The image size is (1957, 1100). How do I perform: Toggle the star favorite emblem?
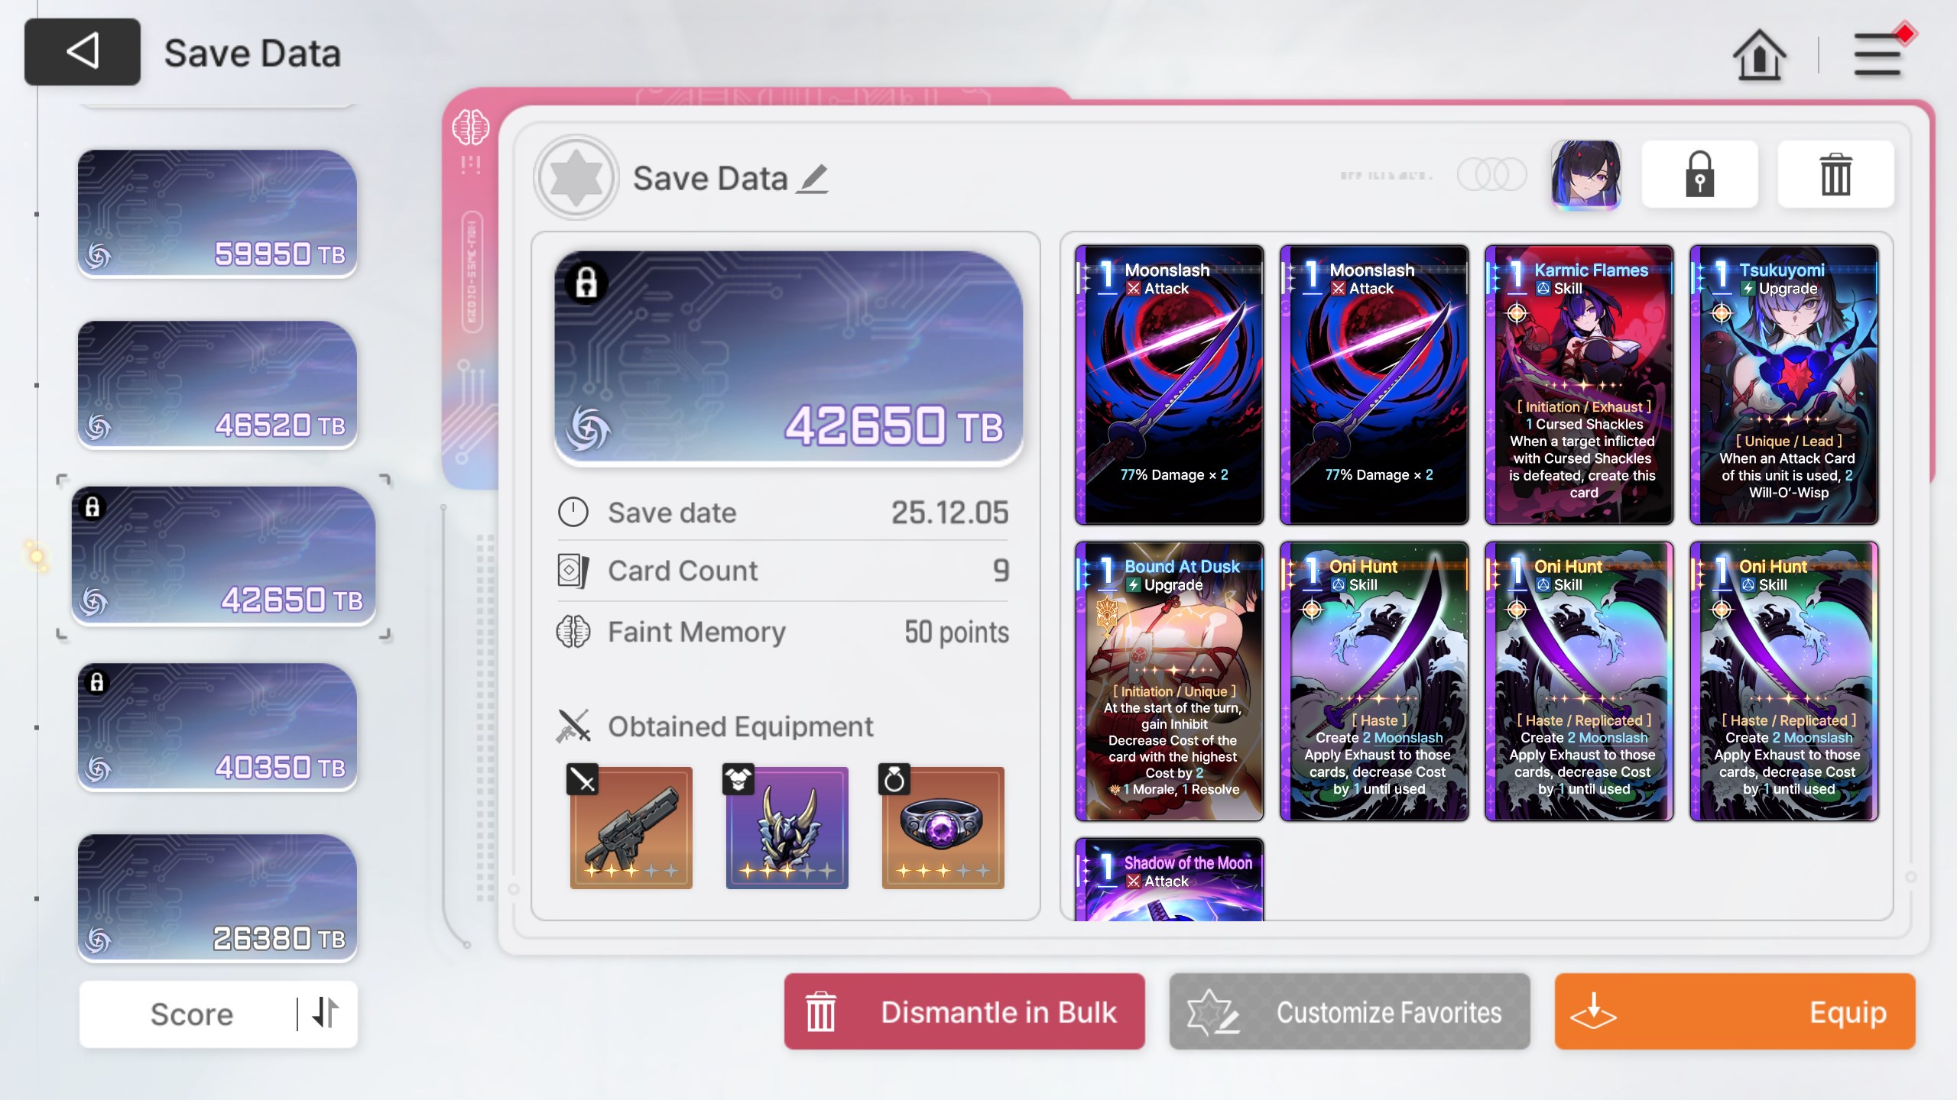(x=576, y=177)
